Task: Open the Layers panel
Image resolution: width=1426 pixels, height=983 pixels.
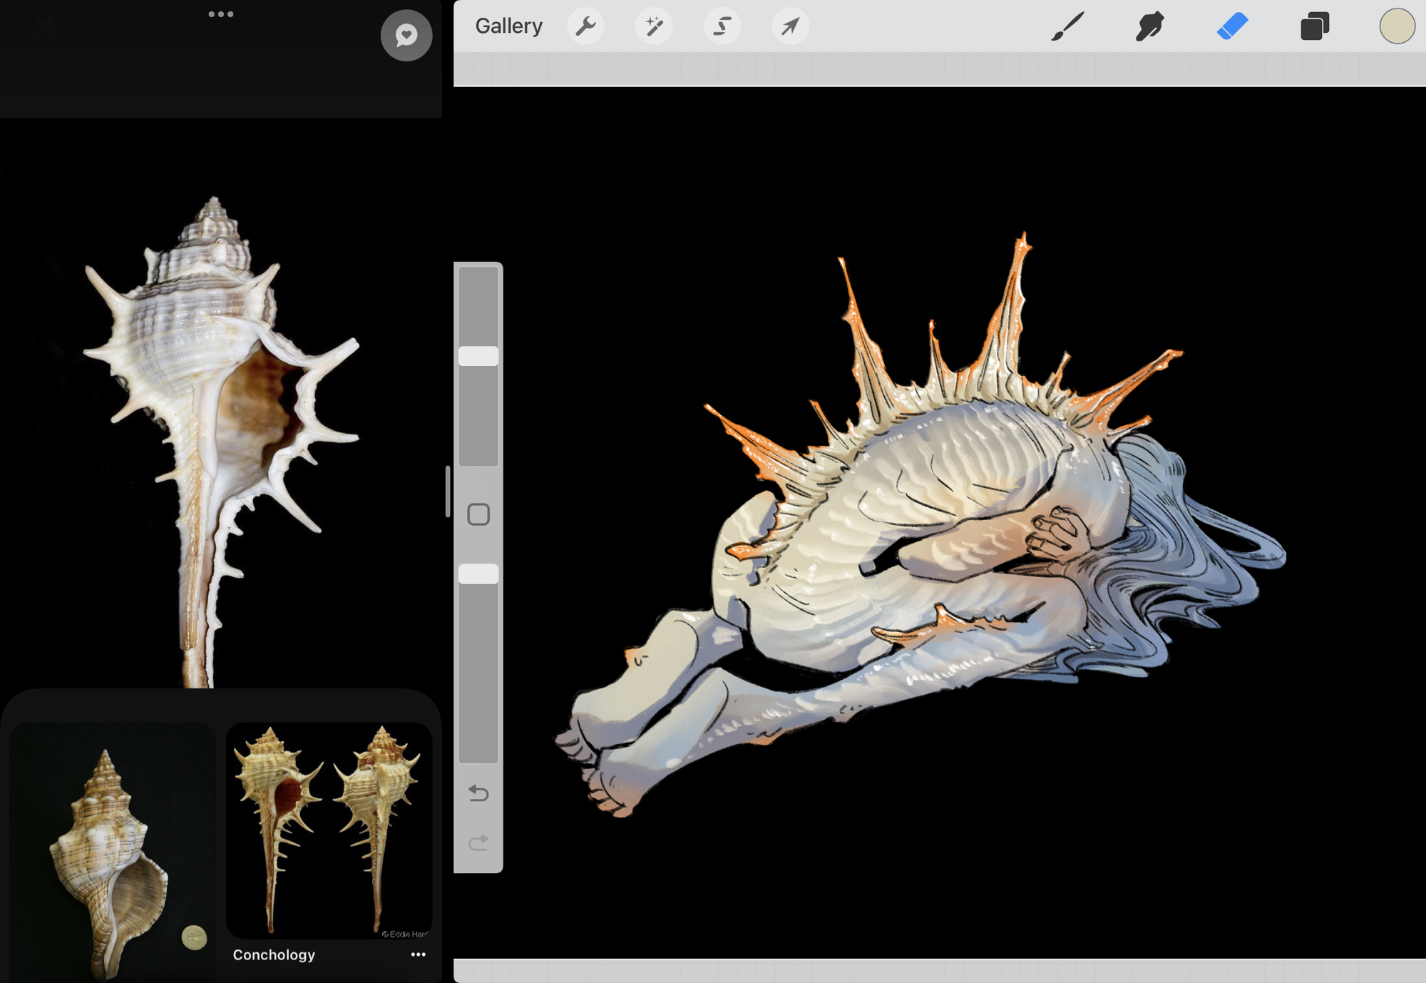Action: pyautogui.click(x=1314, y=26)
